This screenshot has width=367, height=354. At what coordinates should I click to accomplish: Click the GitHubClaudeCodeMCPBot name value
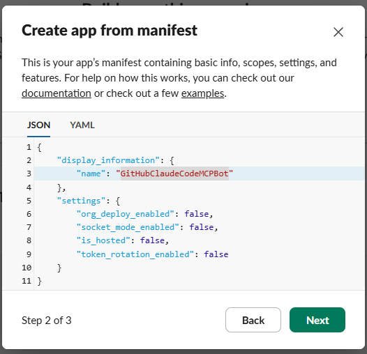[174, 174]
